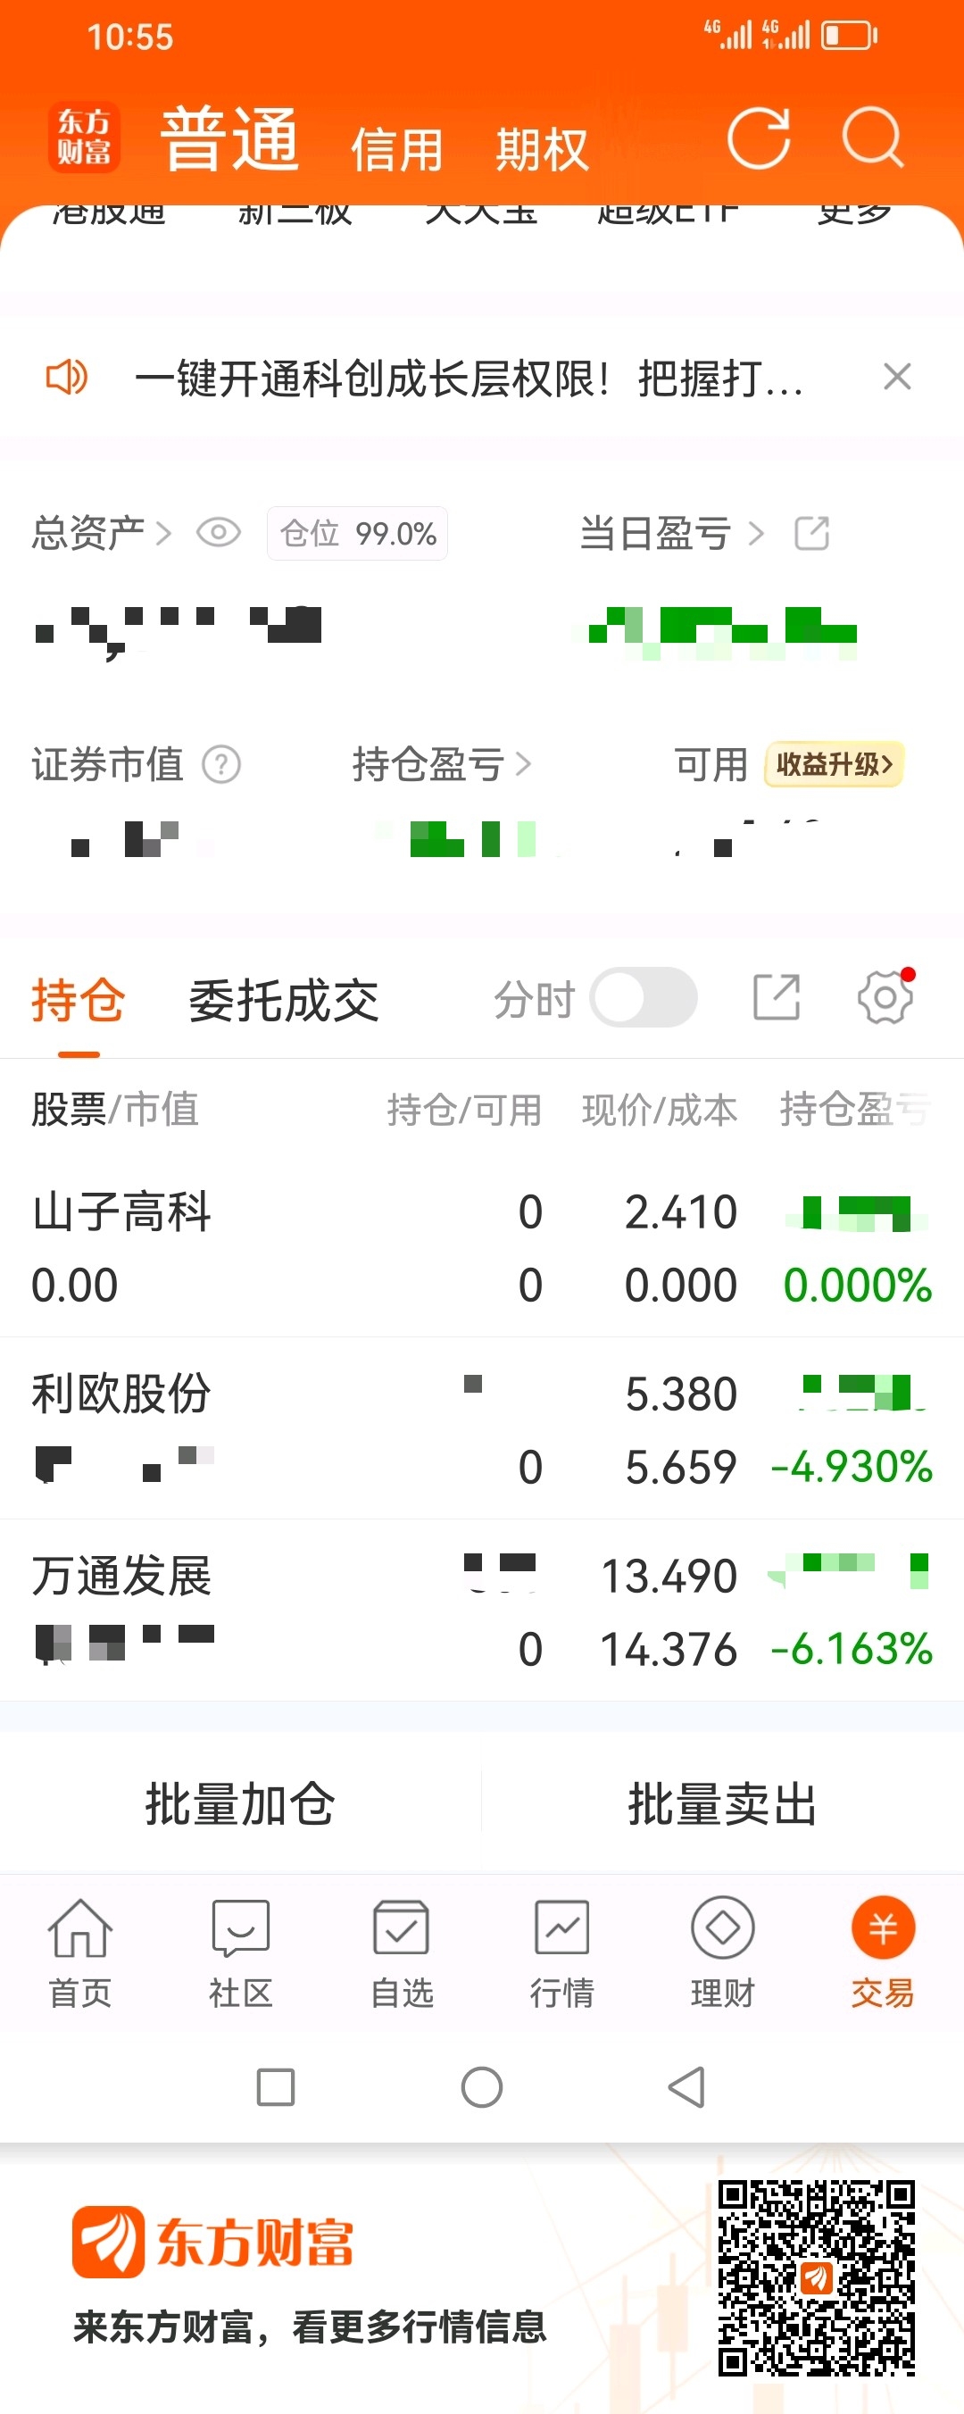964x2414 pixels.
Task: Tap Android home circle button
Action: tap(481, 2087)
